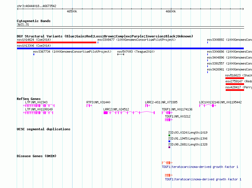Click the LRRC2-AS1|NR_073385 label

pyautogui.click(x=161, y=102)
